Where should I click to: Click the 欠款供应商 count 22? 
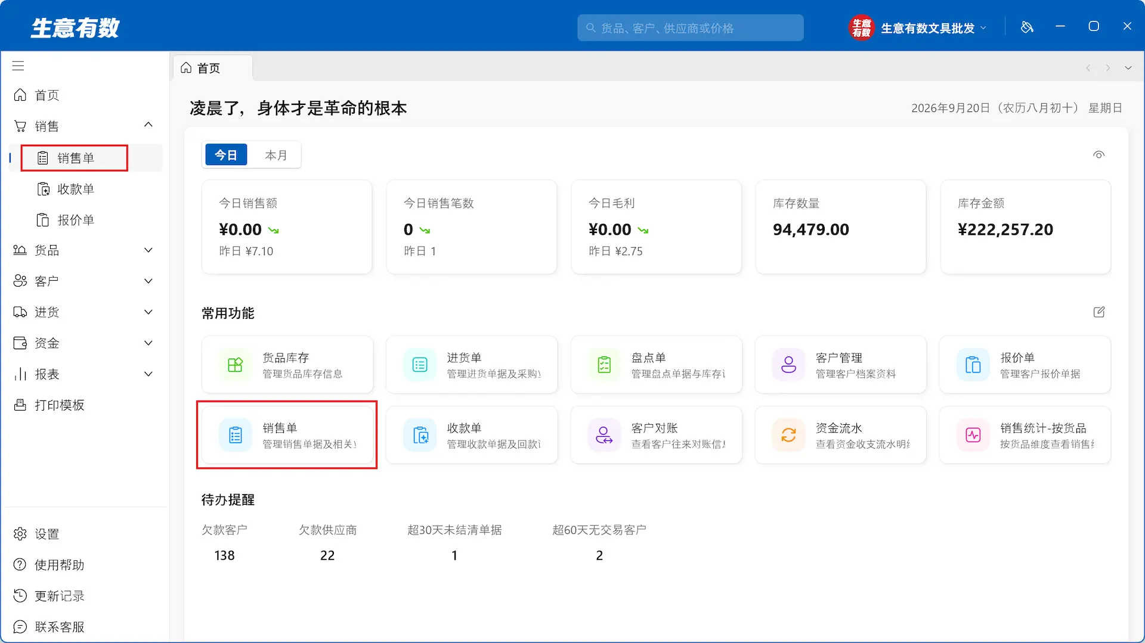[327, 555]
